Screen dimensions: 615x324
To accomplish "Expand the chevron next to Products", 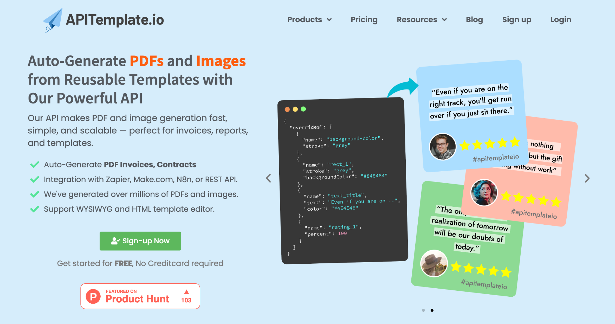I will pyautogui.click(x=330, y=20).
